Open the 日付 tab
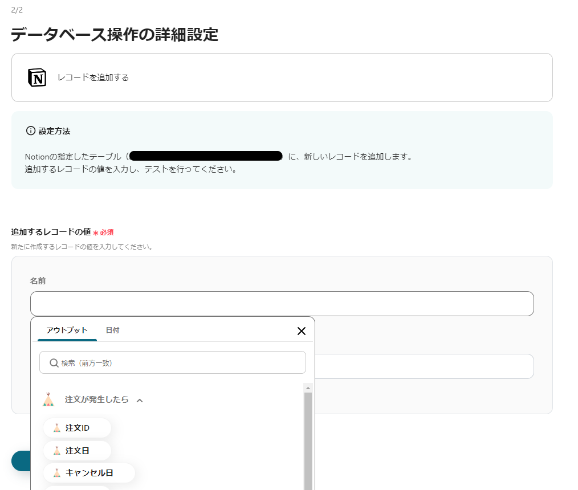The width and height of the screenshot is (578, 490). click(x=112, y=330)
